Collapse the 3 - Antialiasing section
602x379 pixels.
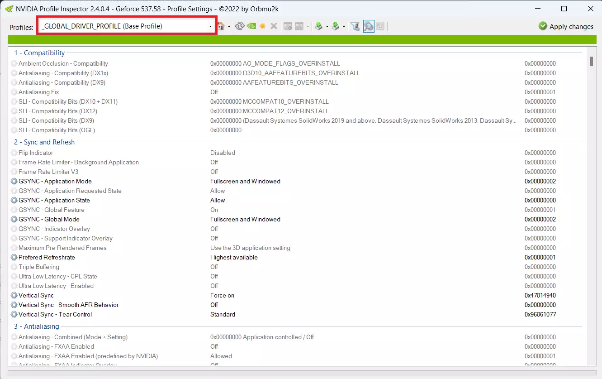click(37, 326)
